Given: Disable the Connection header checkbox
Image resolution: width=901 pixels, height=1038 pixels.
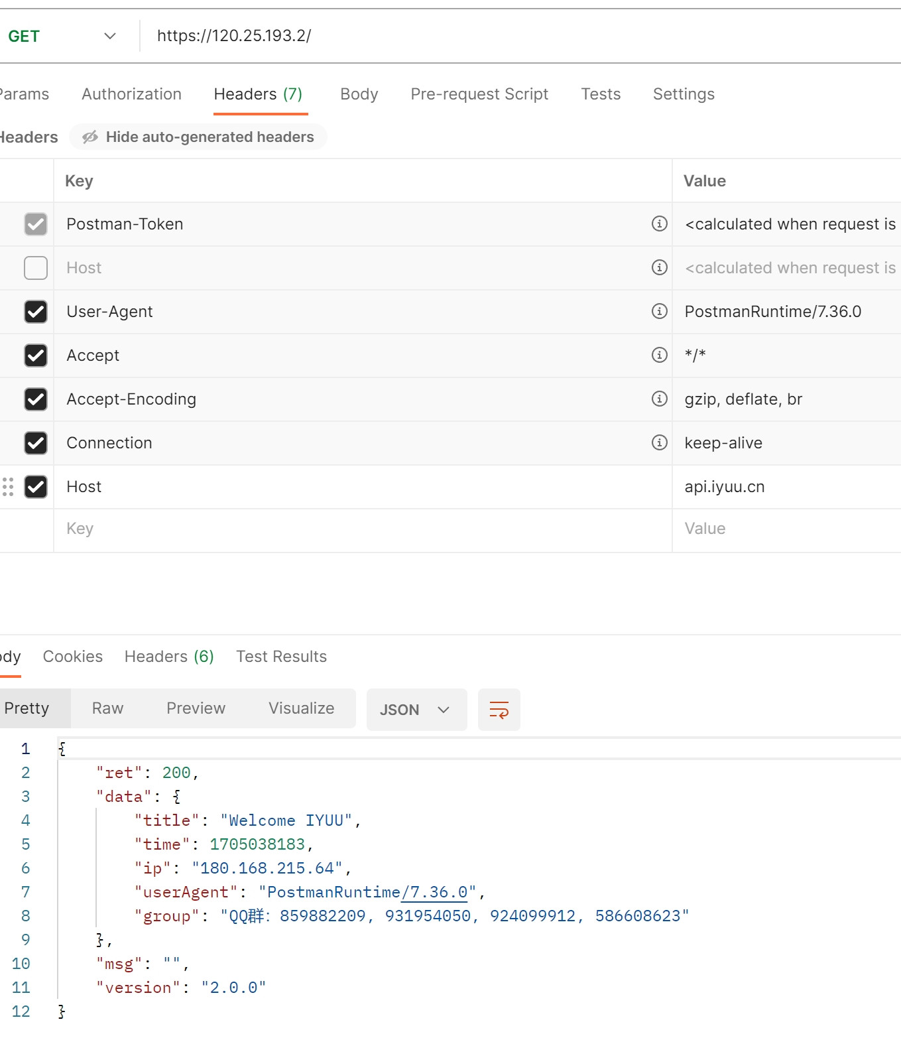Looking at the screenshot, I should 36,443.
